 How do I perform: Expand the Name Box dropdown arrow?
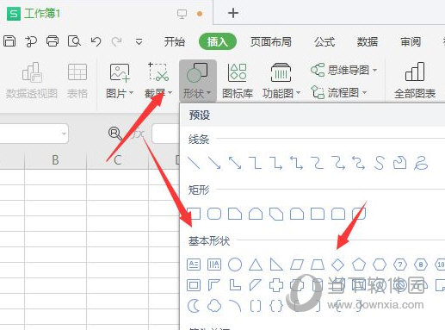[x=64, y=134]
